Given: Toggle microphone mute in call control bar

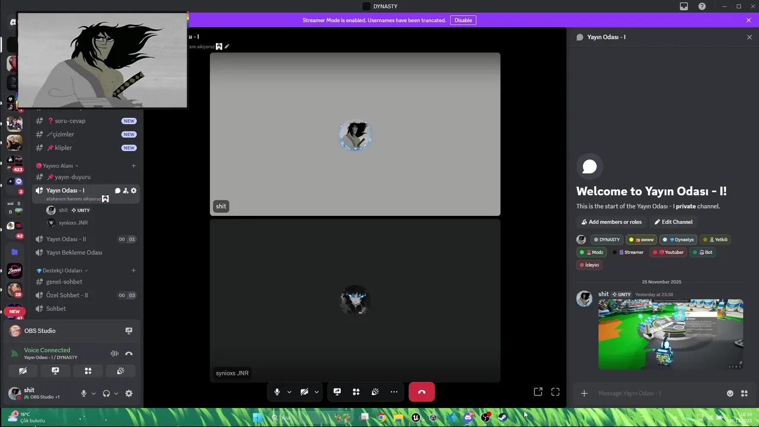Looking at the screenshot, I should (277, 392).
